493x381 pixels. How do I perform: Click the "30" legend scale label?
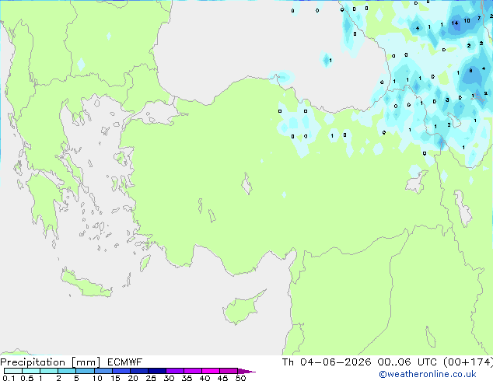(x=169, y=378)
